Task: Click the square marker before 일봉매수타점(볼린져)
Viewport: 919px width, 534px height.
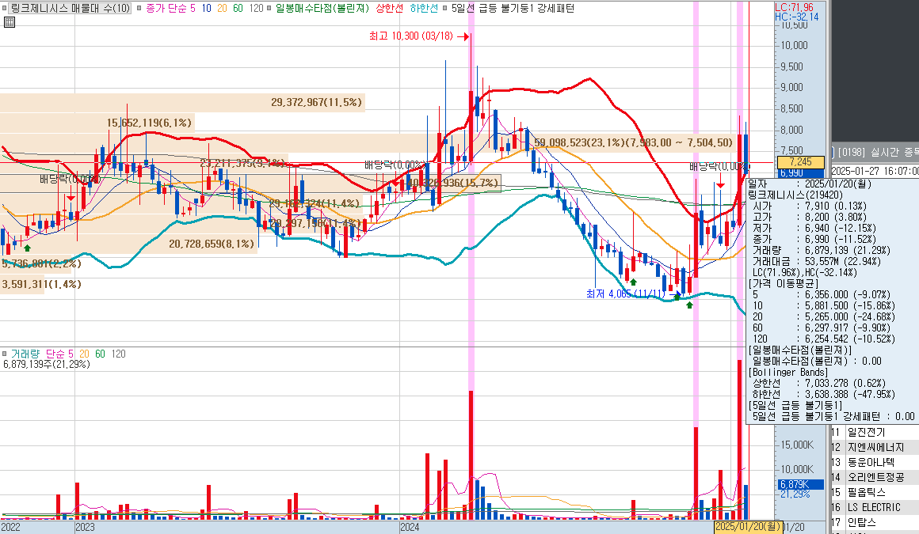Action: 270,8
